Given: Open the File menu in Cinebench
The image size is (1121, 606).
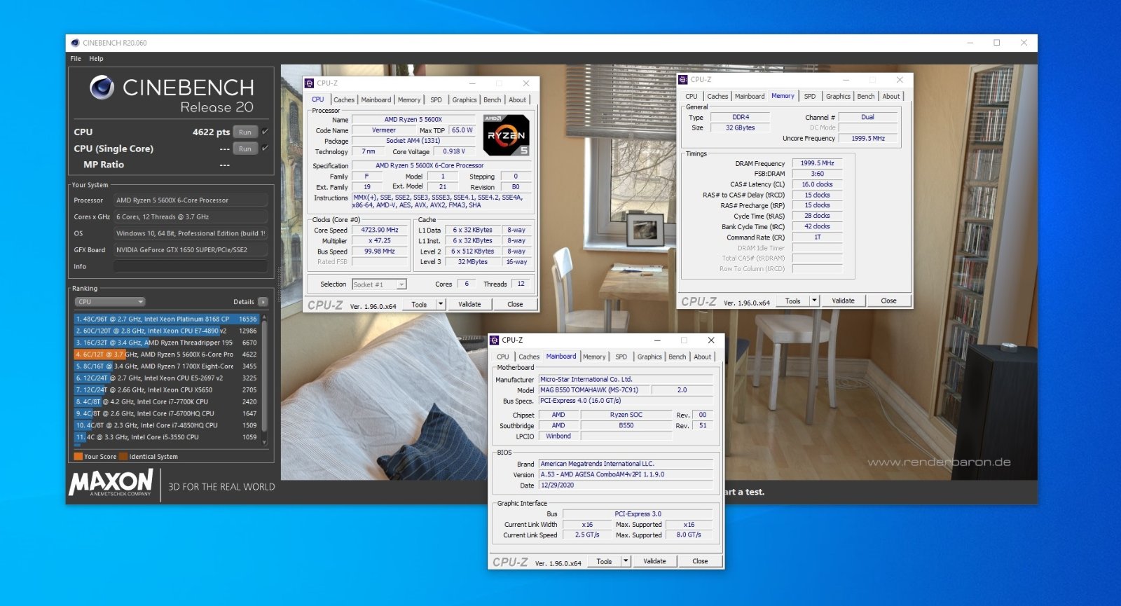Looking at the screenshot, I should (76, 59).
